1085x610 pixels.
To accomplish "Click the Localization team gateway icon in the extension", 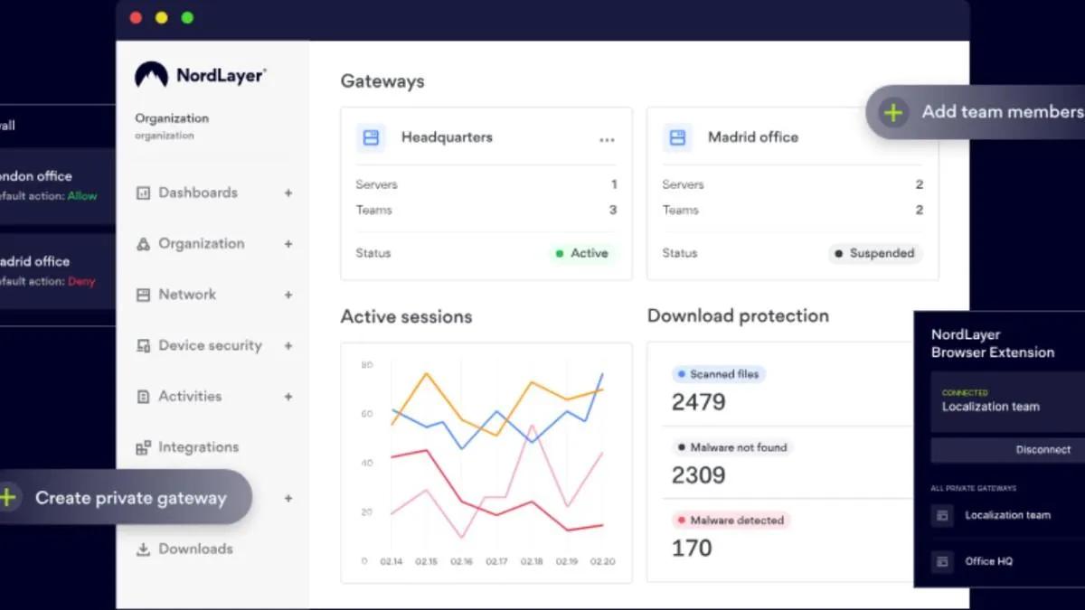I will pyautogui.click(x=942, y=515).
